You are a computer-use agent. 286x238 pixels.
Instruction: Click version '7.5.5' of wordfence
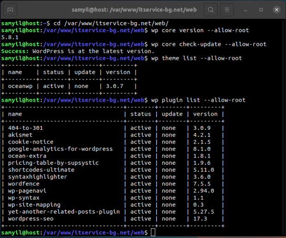tap(202, 184)
